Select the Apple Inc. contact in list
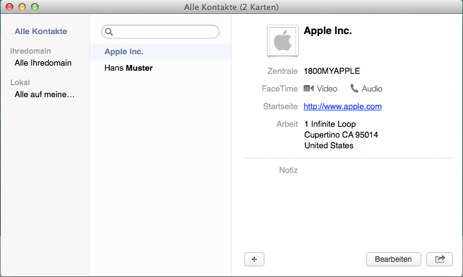 (x=160, y=52)
